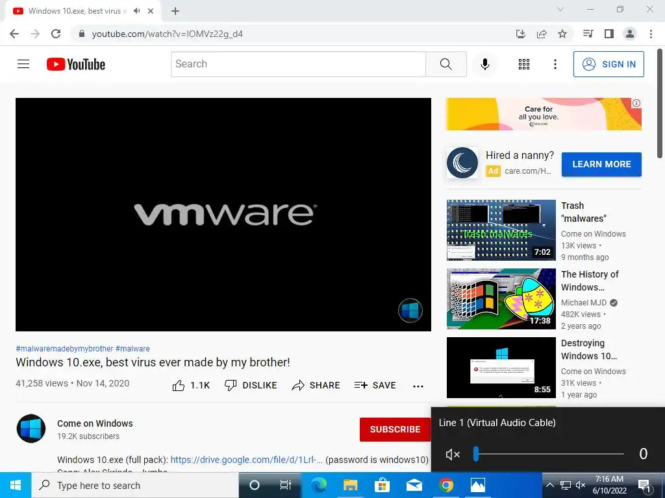SAVE the video to a playlist

point(375,385)
